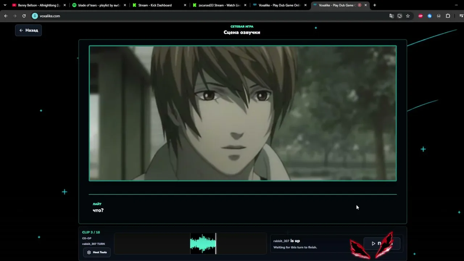Click 'Waiting for this turn to finish.' text
464x261 pixels.
295,247
